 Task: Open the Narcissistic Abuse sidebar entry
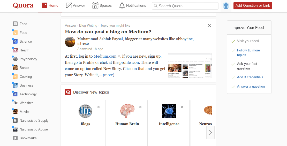34,129
